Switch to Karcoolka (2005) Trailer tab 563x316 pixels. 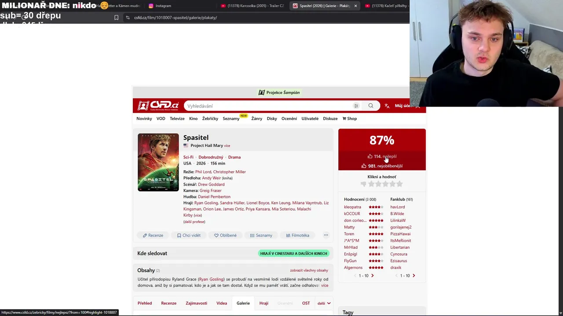point(252,6)
